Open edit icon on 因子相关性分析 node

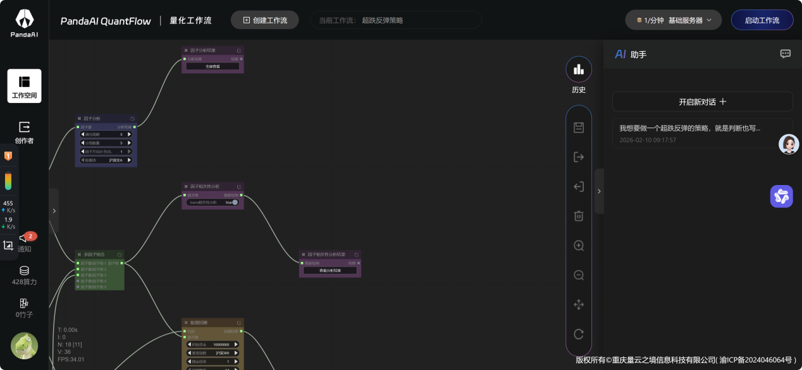239,187
